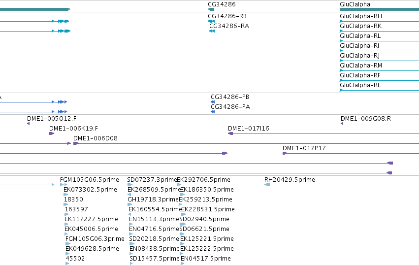Choose the GluClalpha-RF transcript
Image resolution: width=419 pixels, height=266 pixels.
click(x=360, y=75)
